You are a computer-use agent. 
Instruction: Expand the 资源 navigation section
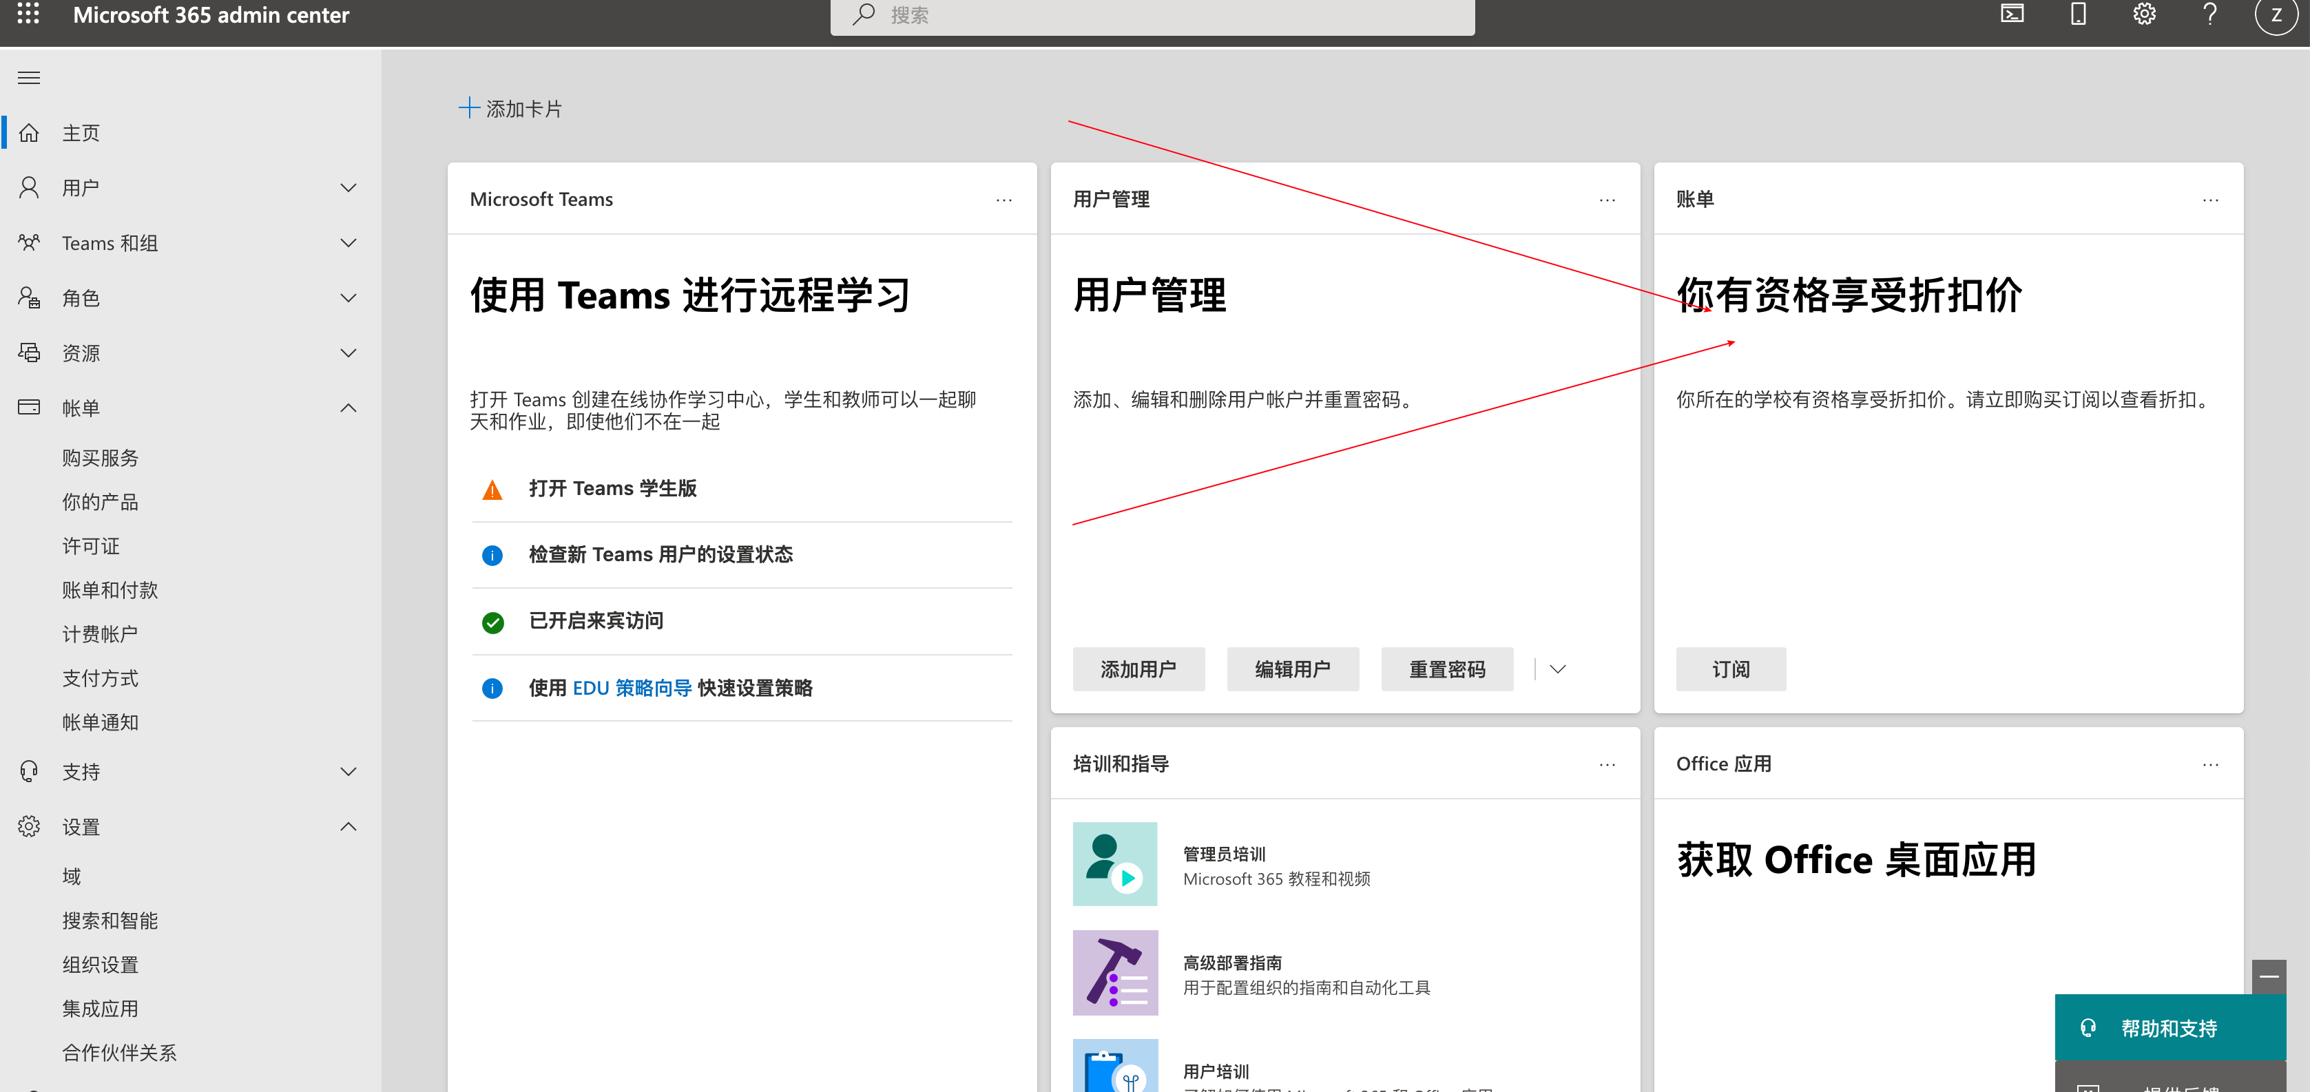tap(348, 353)
